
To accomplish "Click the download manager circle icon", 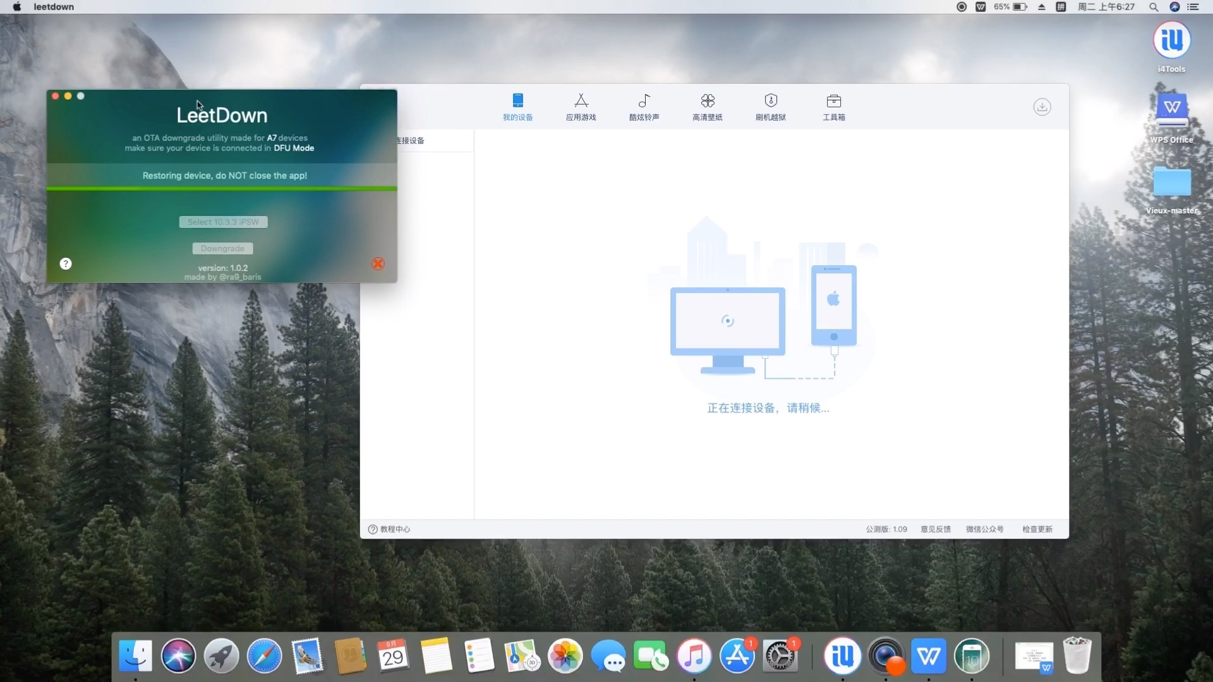I will coord(1042,107).
